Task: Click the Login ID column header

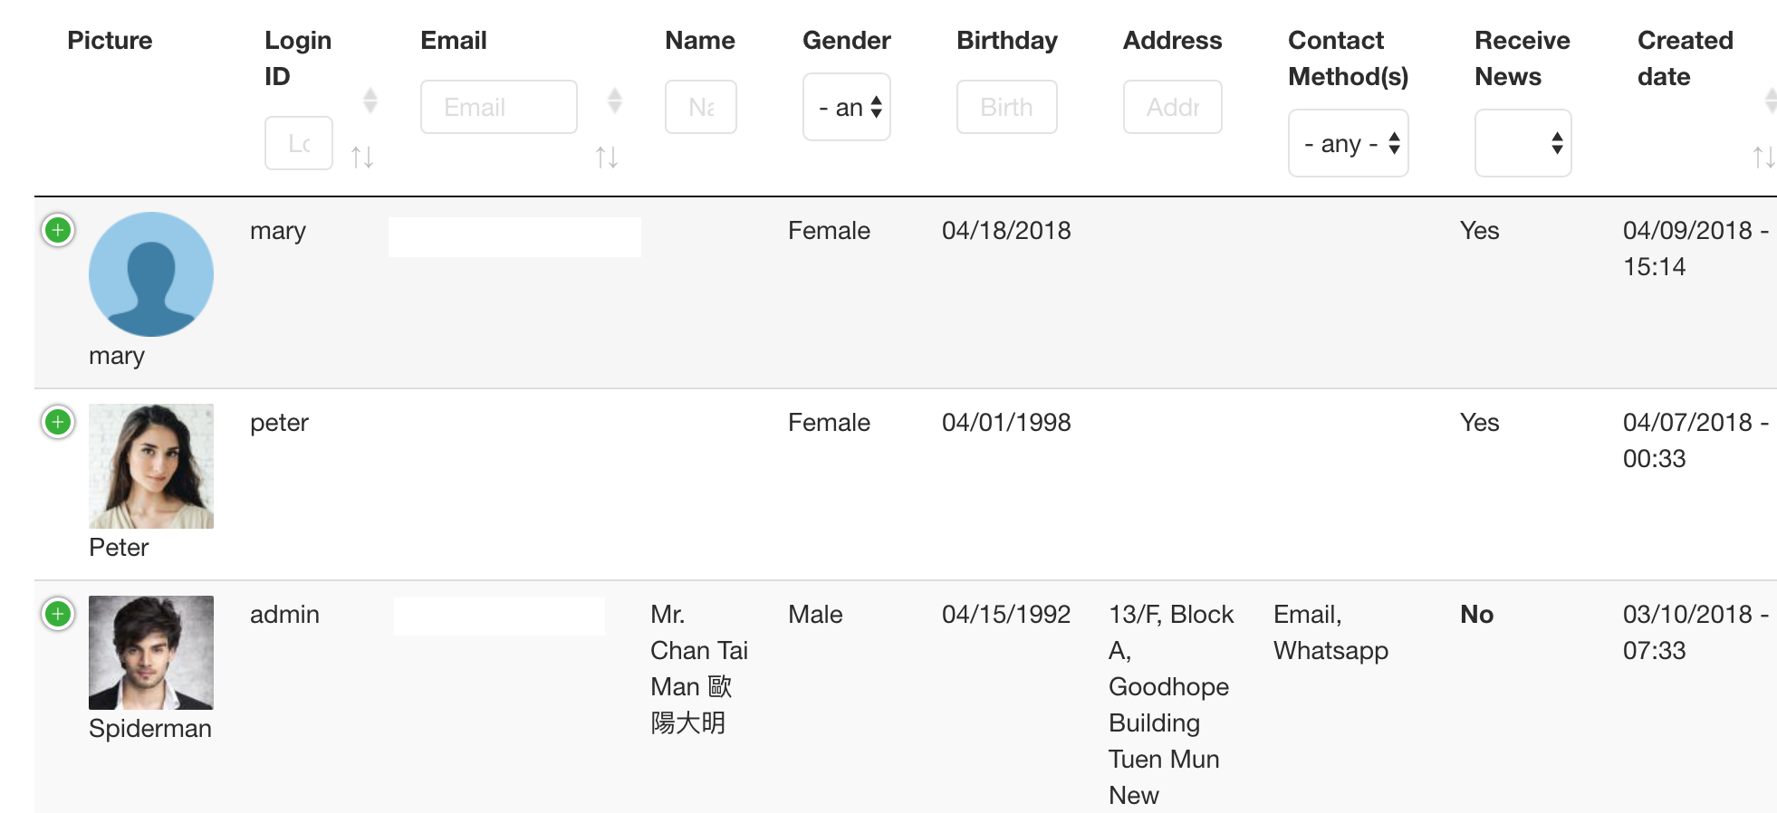Action: [298, 58]
